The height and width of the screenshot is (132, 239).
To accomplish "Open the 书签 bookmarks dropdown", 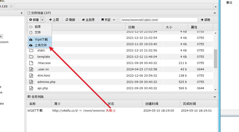I will pyautogui.click(x=108, y=20).
